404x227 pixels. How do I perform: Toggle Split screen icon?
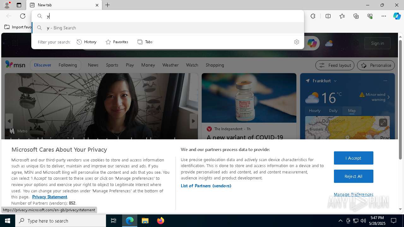pos(328,16)
